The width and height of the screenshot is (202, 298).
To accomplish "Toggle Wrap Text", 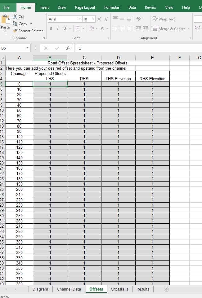I will (x=164, y=19).
